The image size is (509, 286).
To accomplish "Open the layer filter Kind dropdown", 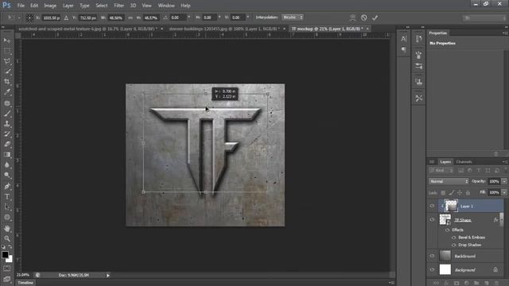I will [441, 170].
